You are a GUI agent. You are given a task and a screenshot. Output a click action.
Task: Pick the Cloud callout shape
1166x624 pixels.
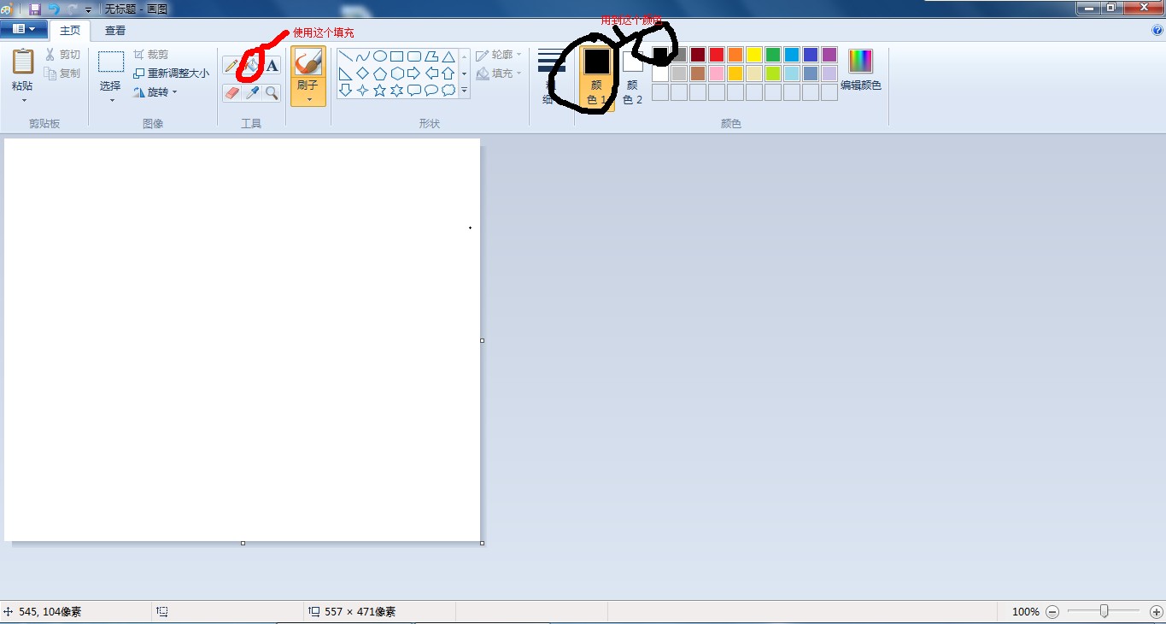[x=448, y=90]
